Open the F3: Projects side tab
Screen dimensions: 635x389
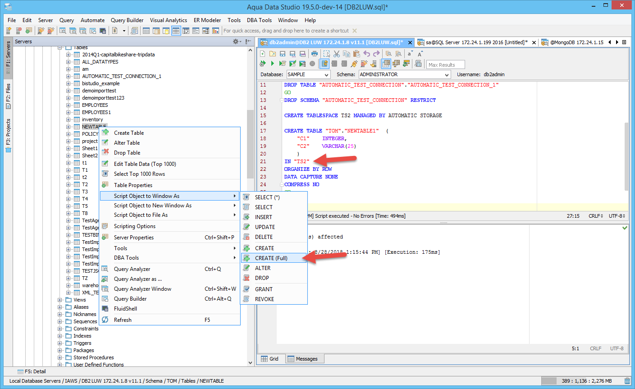(8, 135)
